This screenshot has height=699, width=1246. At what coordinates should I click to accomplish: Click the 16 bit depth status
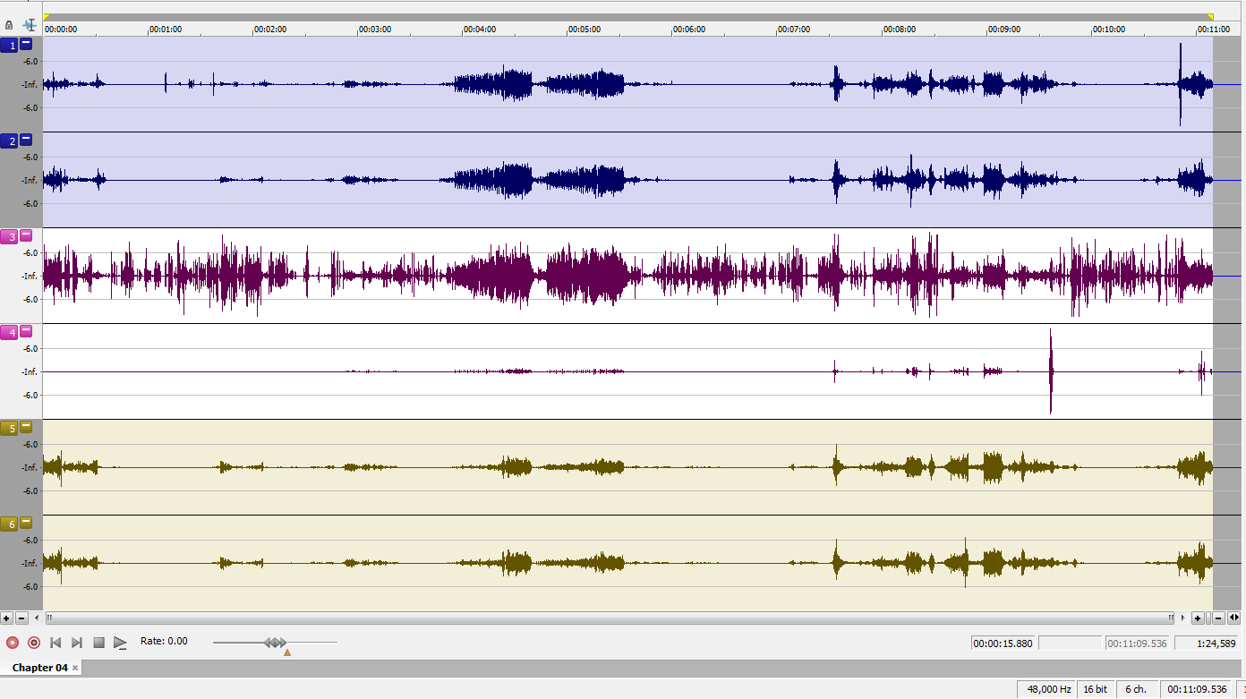pyautogui.click(x=1096, y=689)
